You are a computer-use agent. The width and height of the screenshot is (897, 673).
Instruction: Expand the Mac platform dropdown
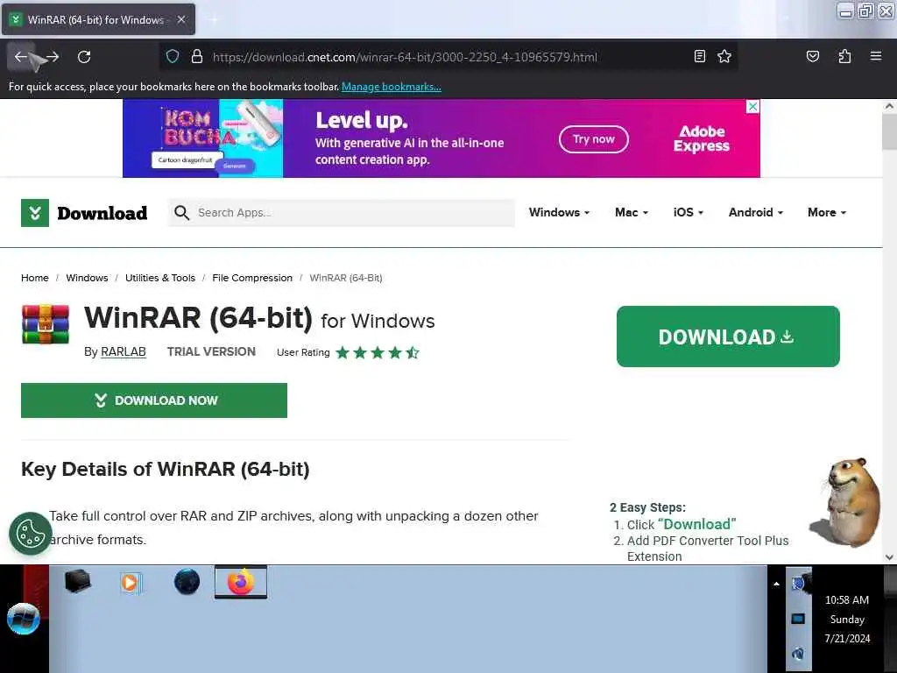point(632,212)
